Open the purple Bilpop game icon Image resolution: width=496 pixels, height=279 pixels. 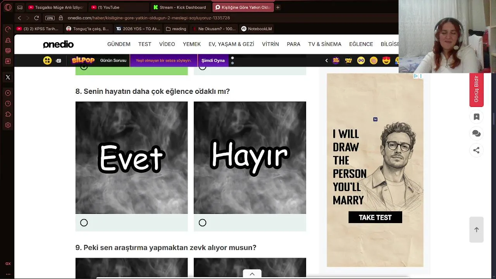[336, 60]
